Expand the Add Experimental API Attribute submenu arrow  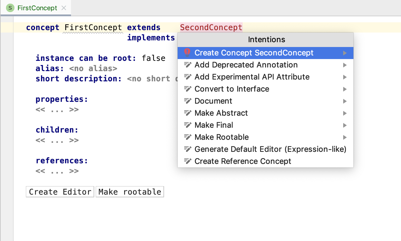coord(345,77)
